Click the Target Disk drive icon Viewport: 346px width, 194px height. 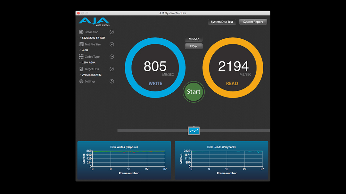pyautogui.click(x=81, y=69)
